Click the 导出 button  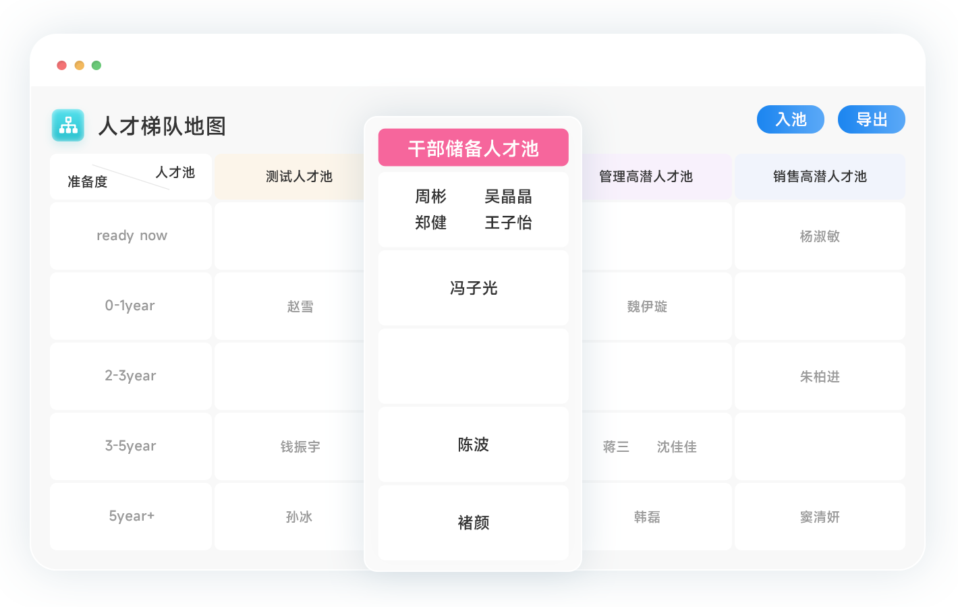[x=871, y=119]
